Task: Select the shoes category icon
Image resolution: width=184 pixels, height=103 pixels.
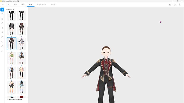Action: (x=2, y=51)
